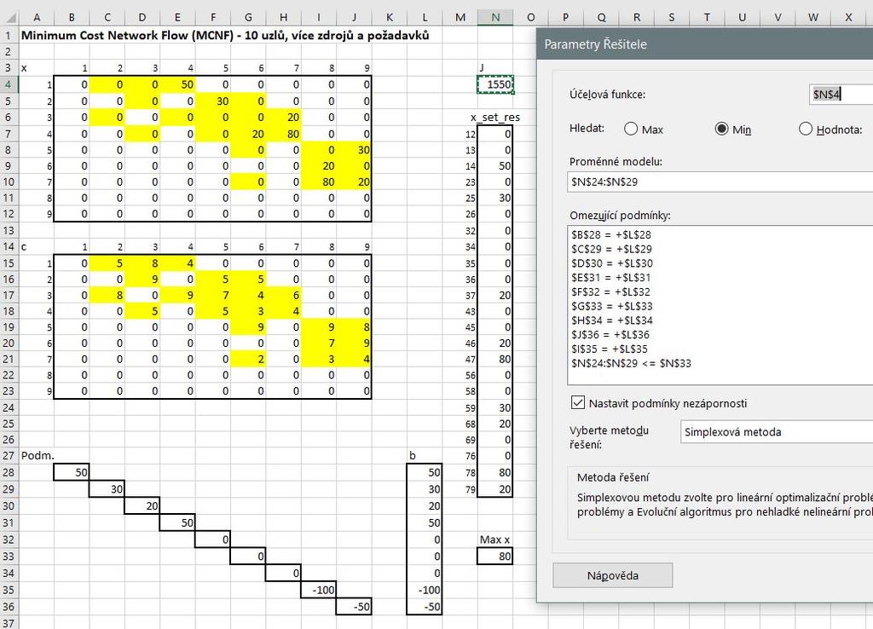Click the Podm. label in row 27
The height and width of the screenshot is (629, 873).
coord(38,455)
